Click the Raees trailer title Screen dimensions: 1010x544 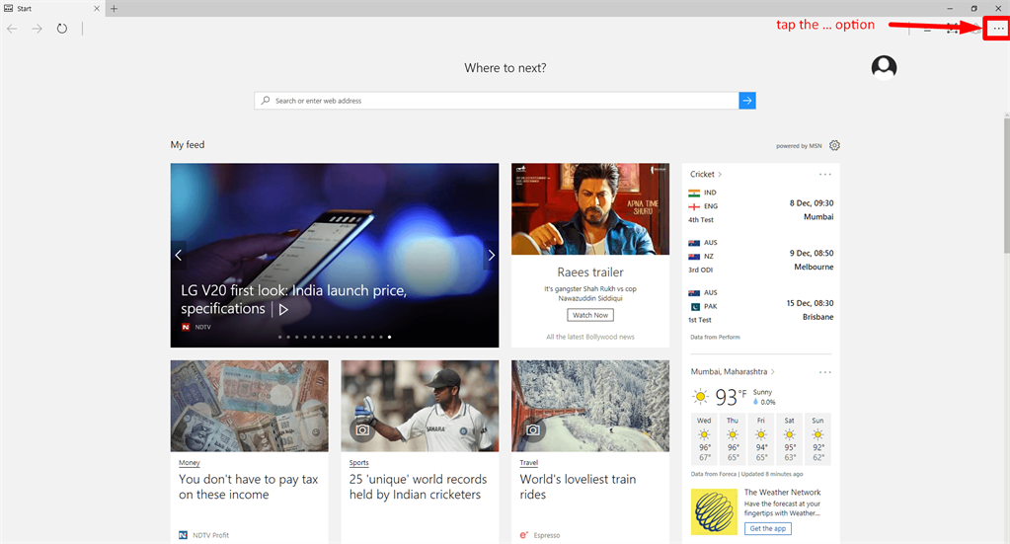[590, 272]
